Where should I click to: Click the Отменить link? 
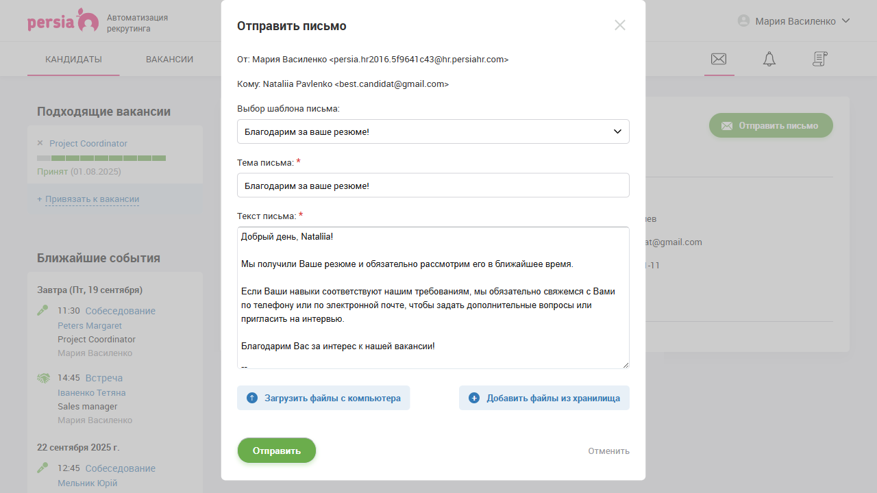[608, 451]
